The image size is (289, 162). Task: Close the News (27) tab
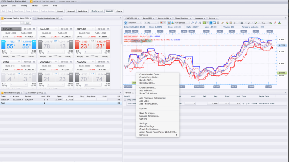[x=153, y=18]
